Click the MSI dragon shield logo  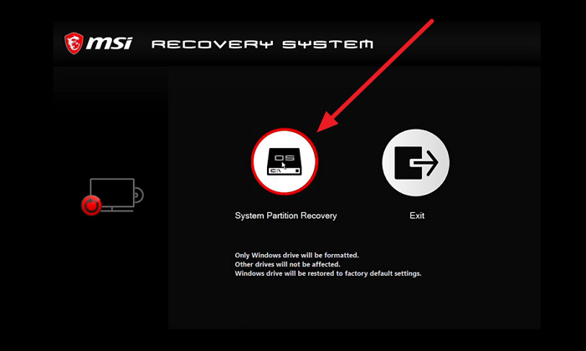(74, 43)
